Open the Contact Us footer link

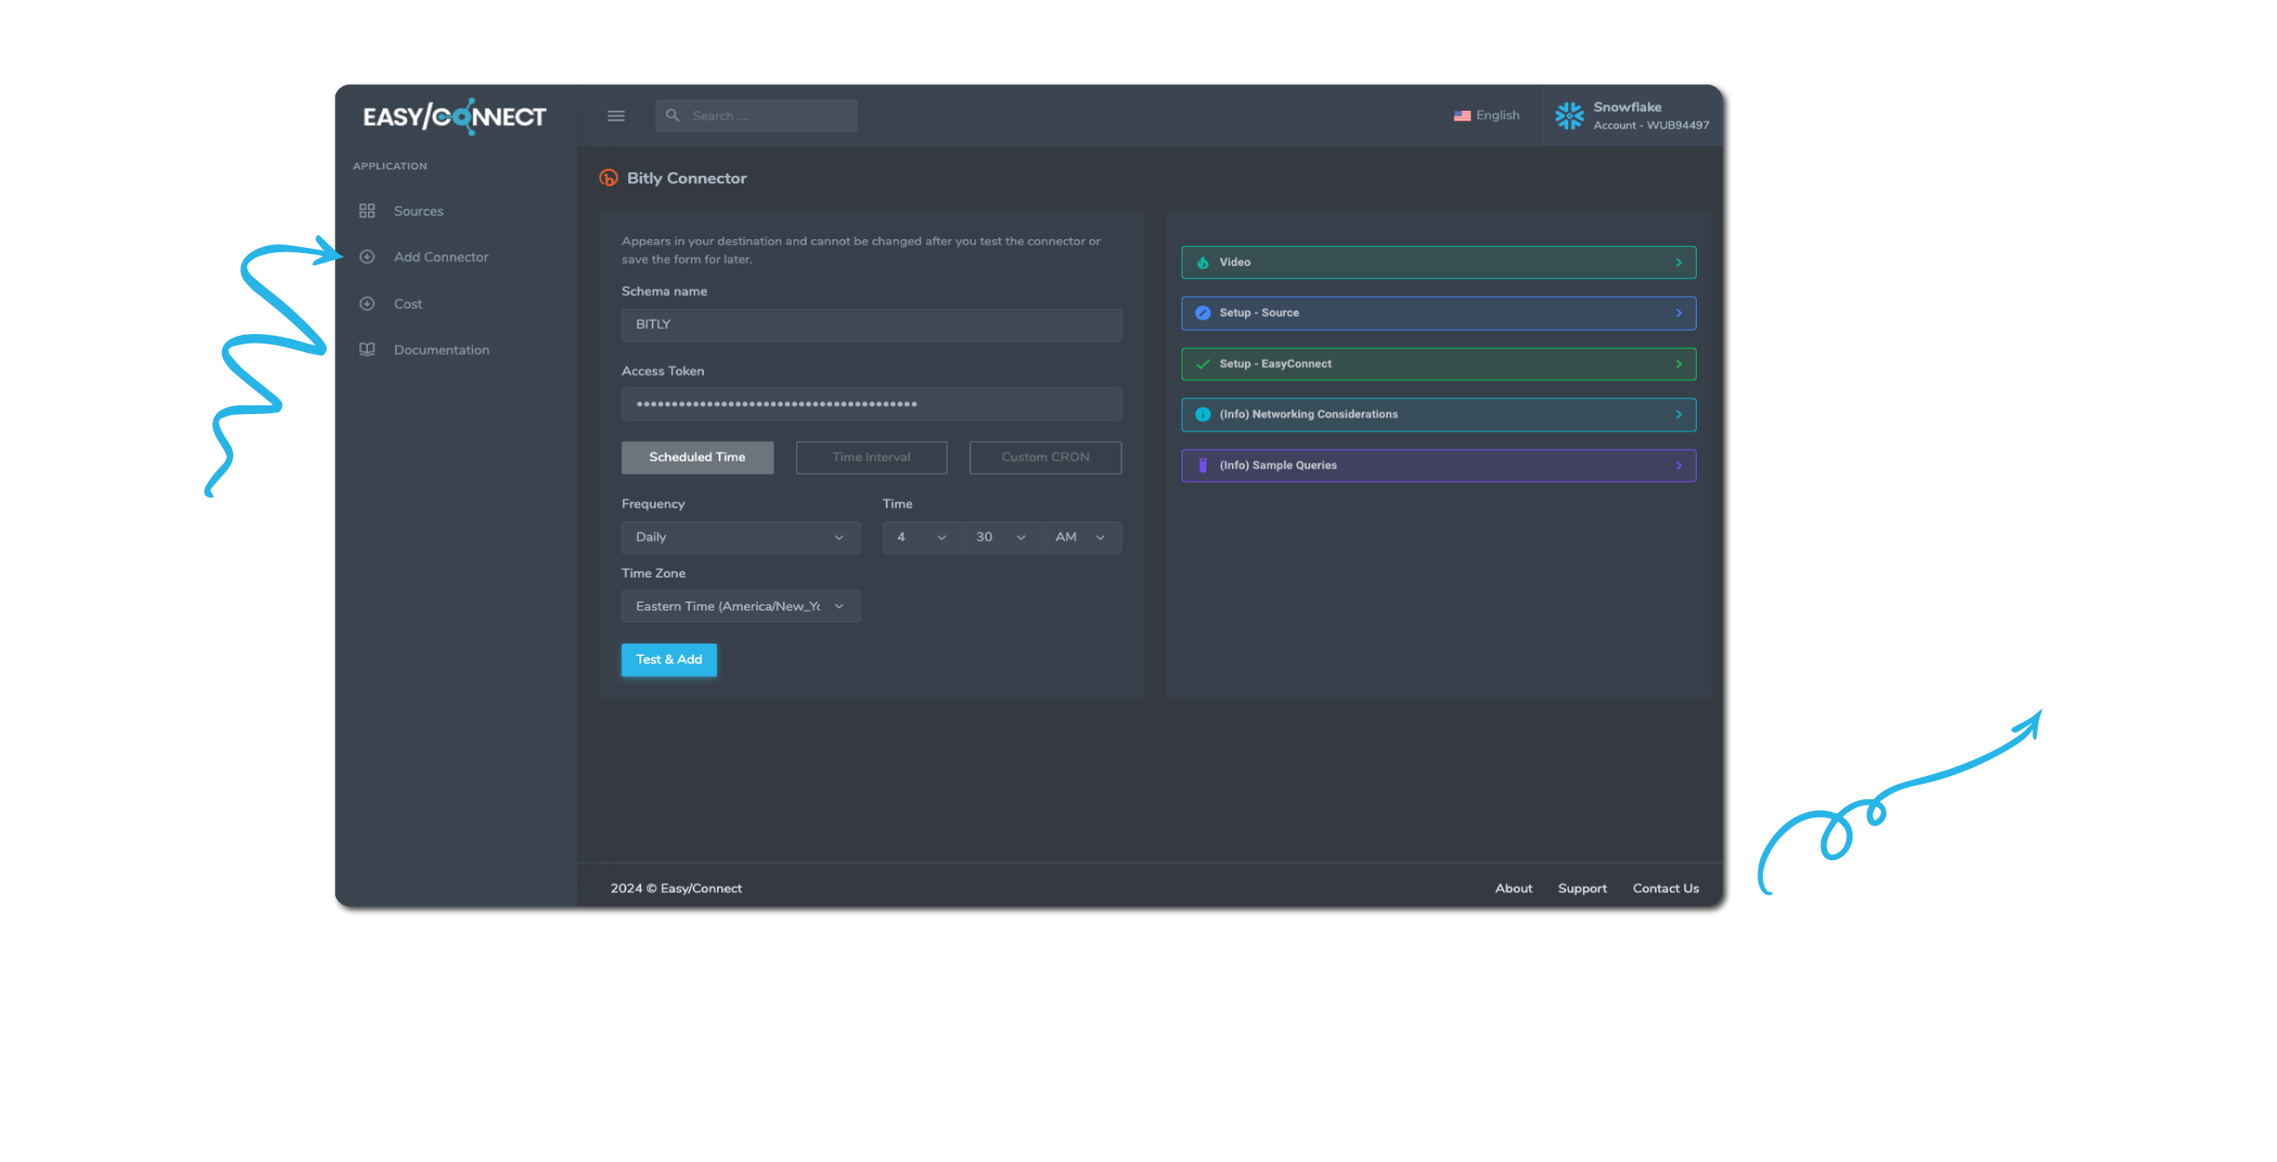tap(1665, 888)
